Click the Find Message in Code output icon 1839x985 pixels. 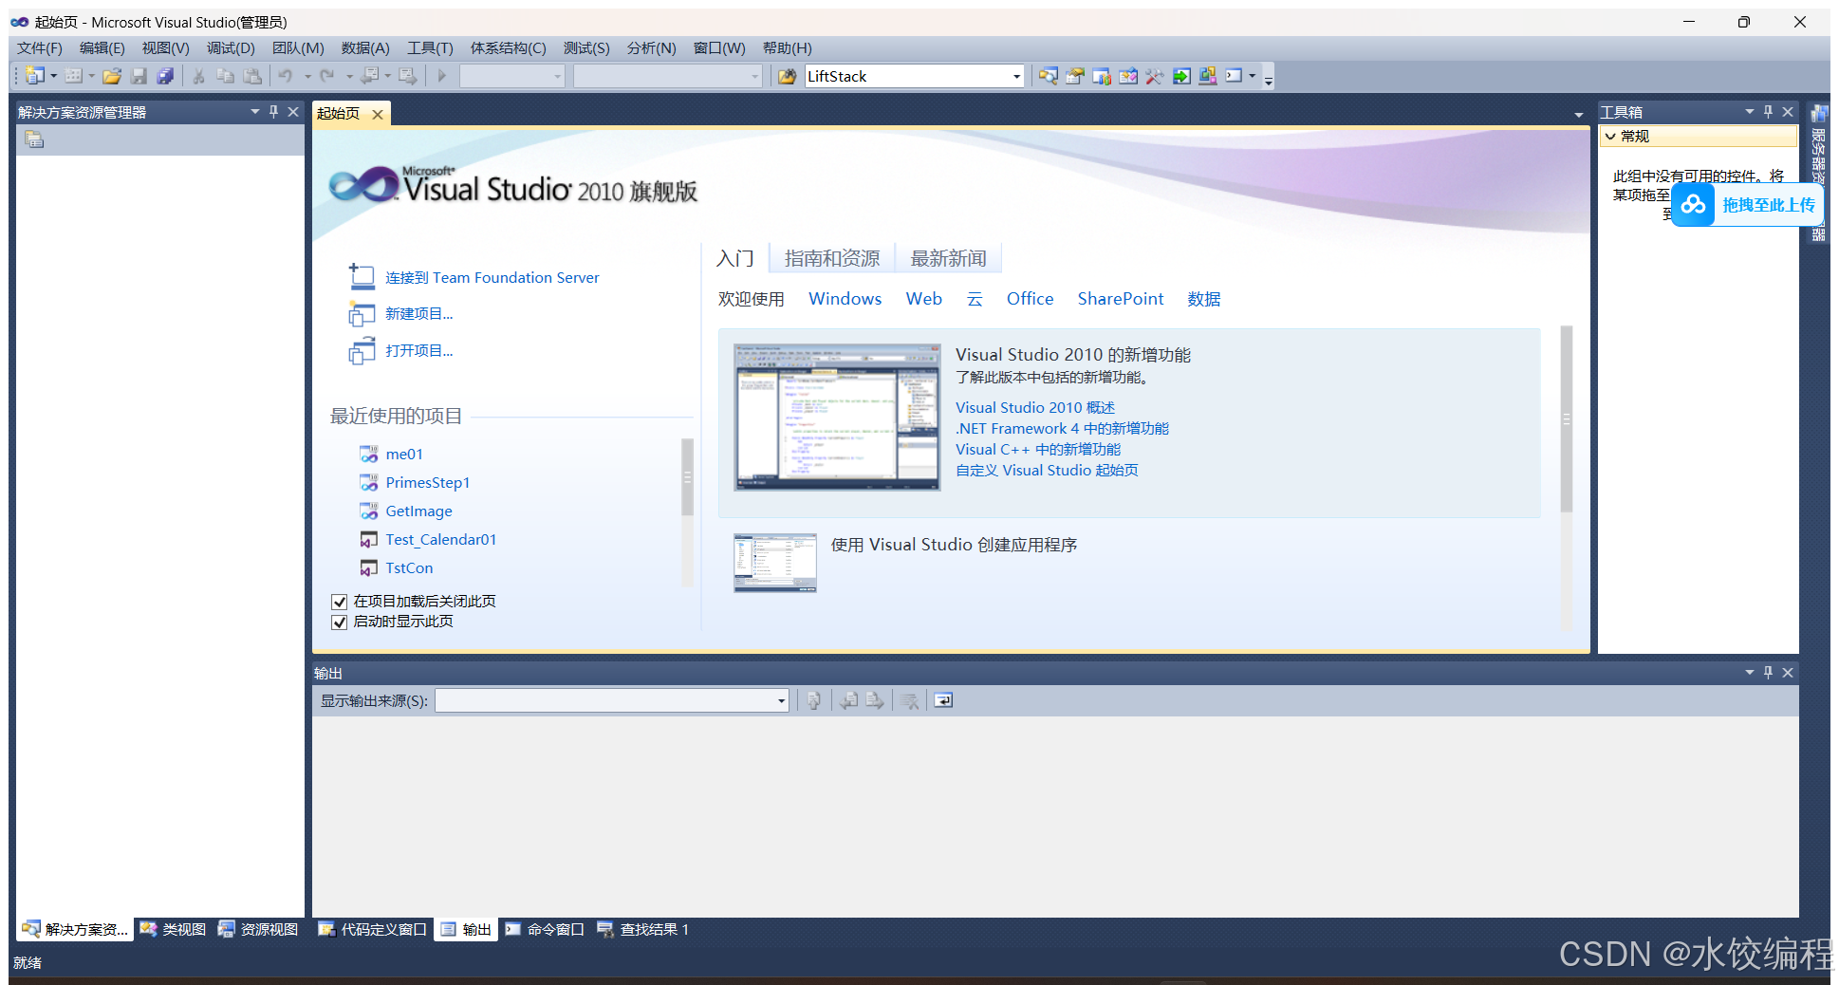[813, 700]
